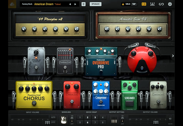Screen dimensions: 183x126
Task: Toggle the tempo lock icon
Action: tap(123, 4)
